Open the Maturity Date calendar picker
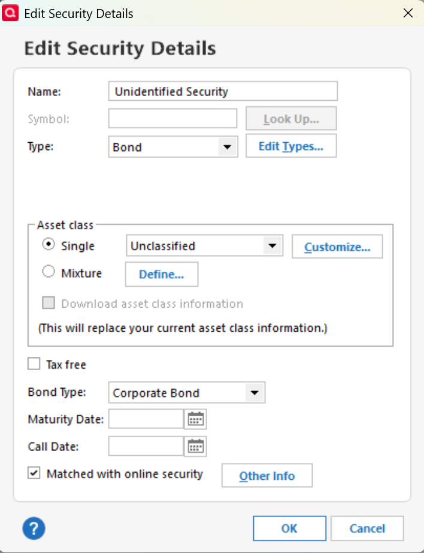The height and width of the screenshot is (553, 424). point(196,419)
